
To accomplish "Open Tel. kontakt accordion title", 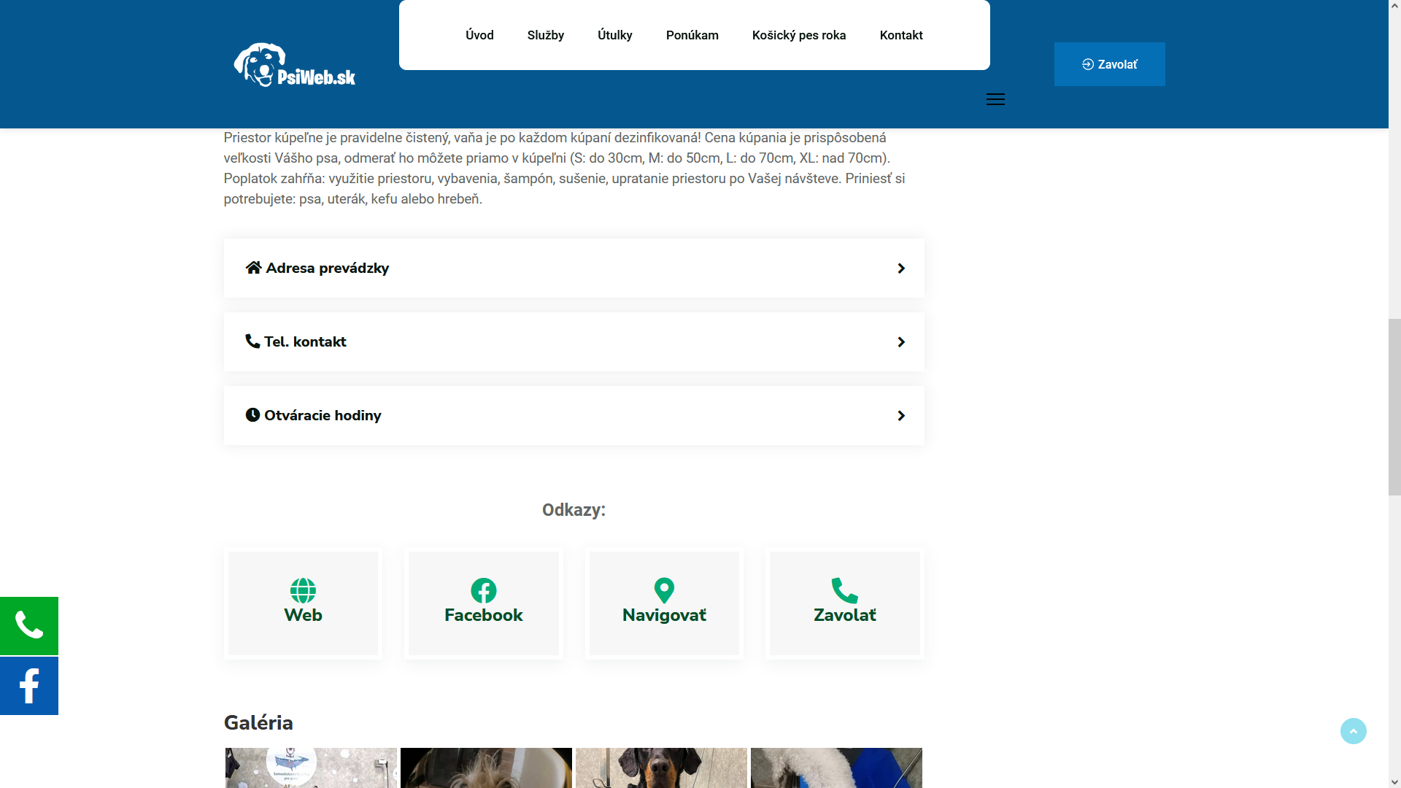I will [305, 341].
